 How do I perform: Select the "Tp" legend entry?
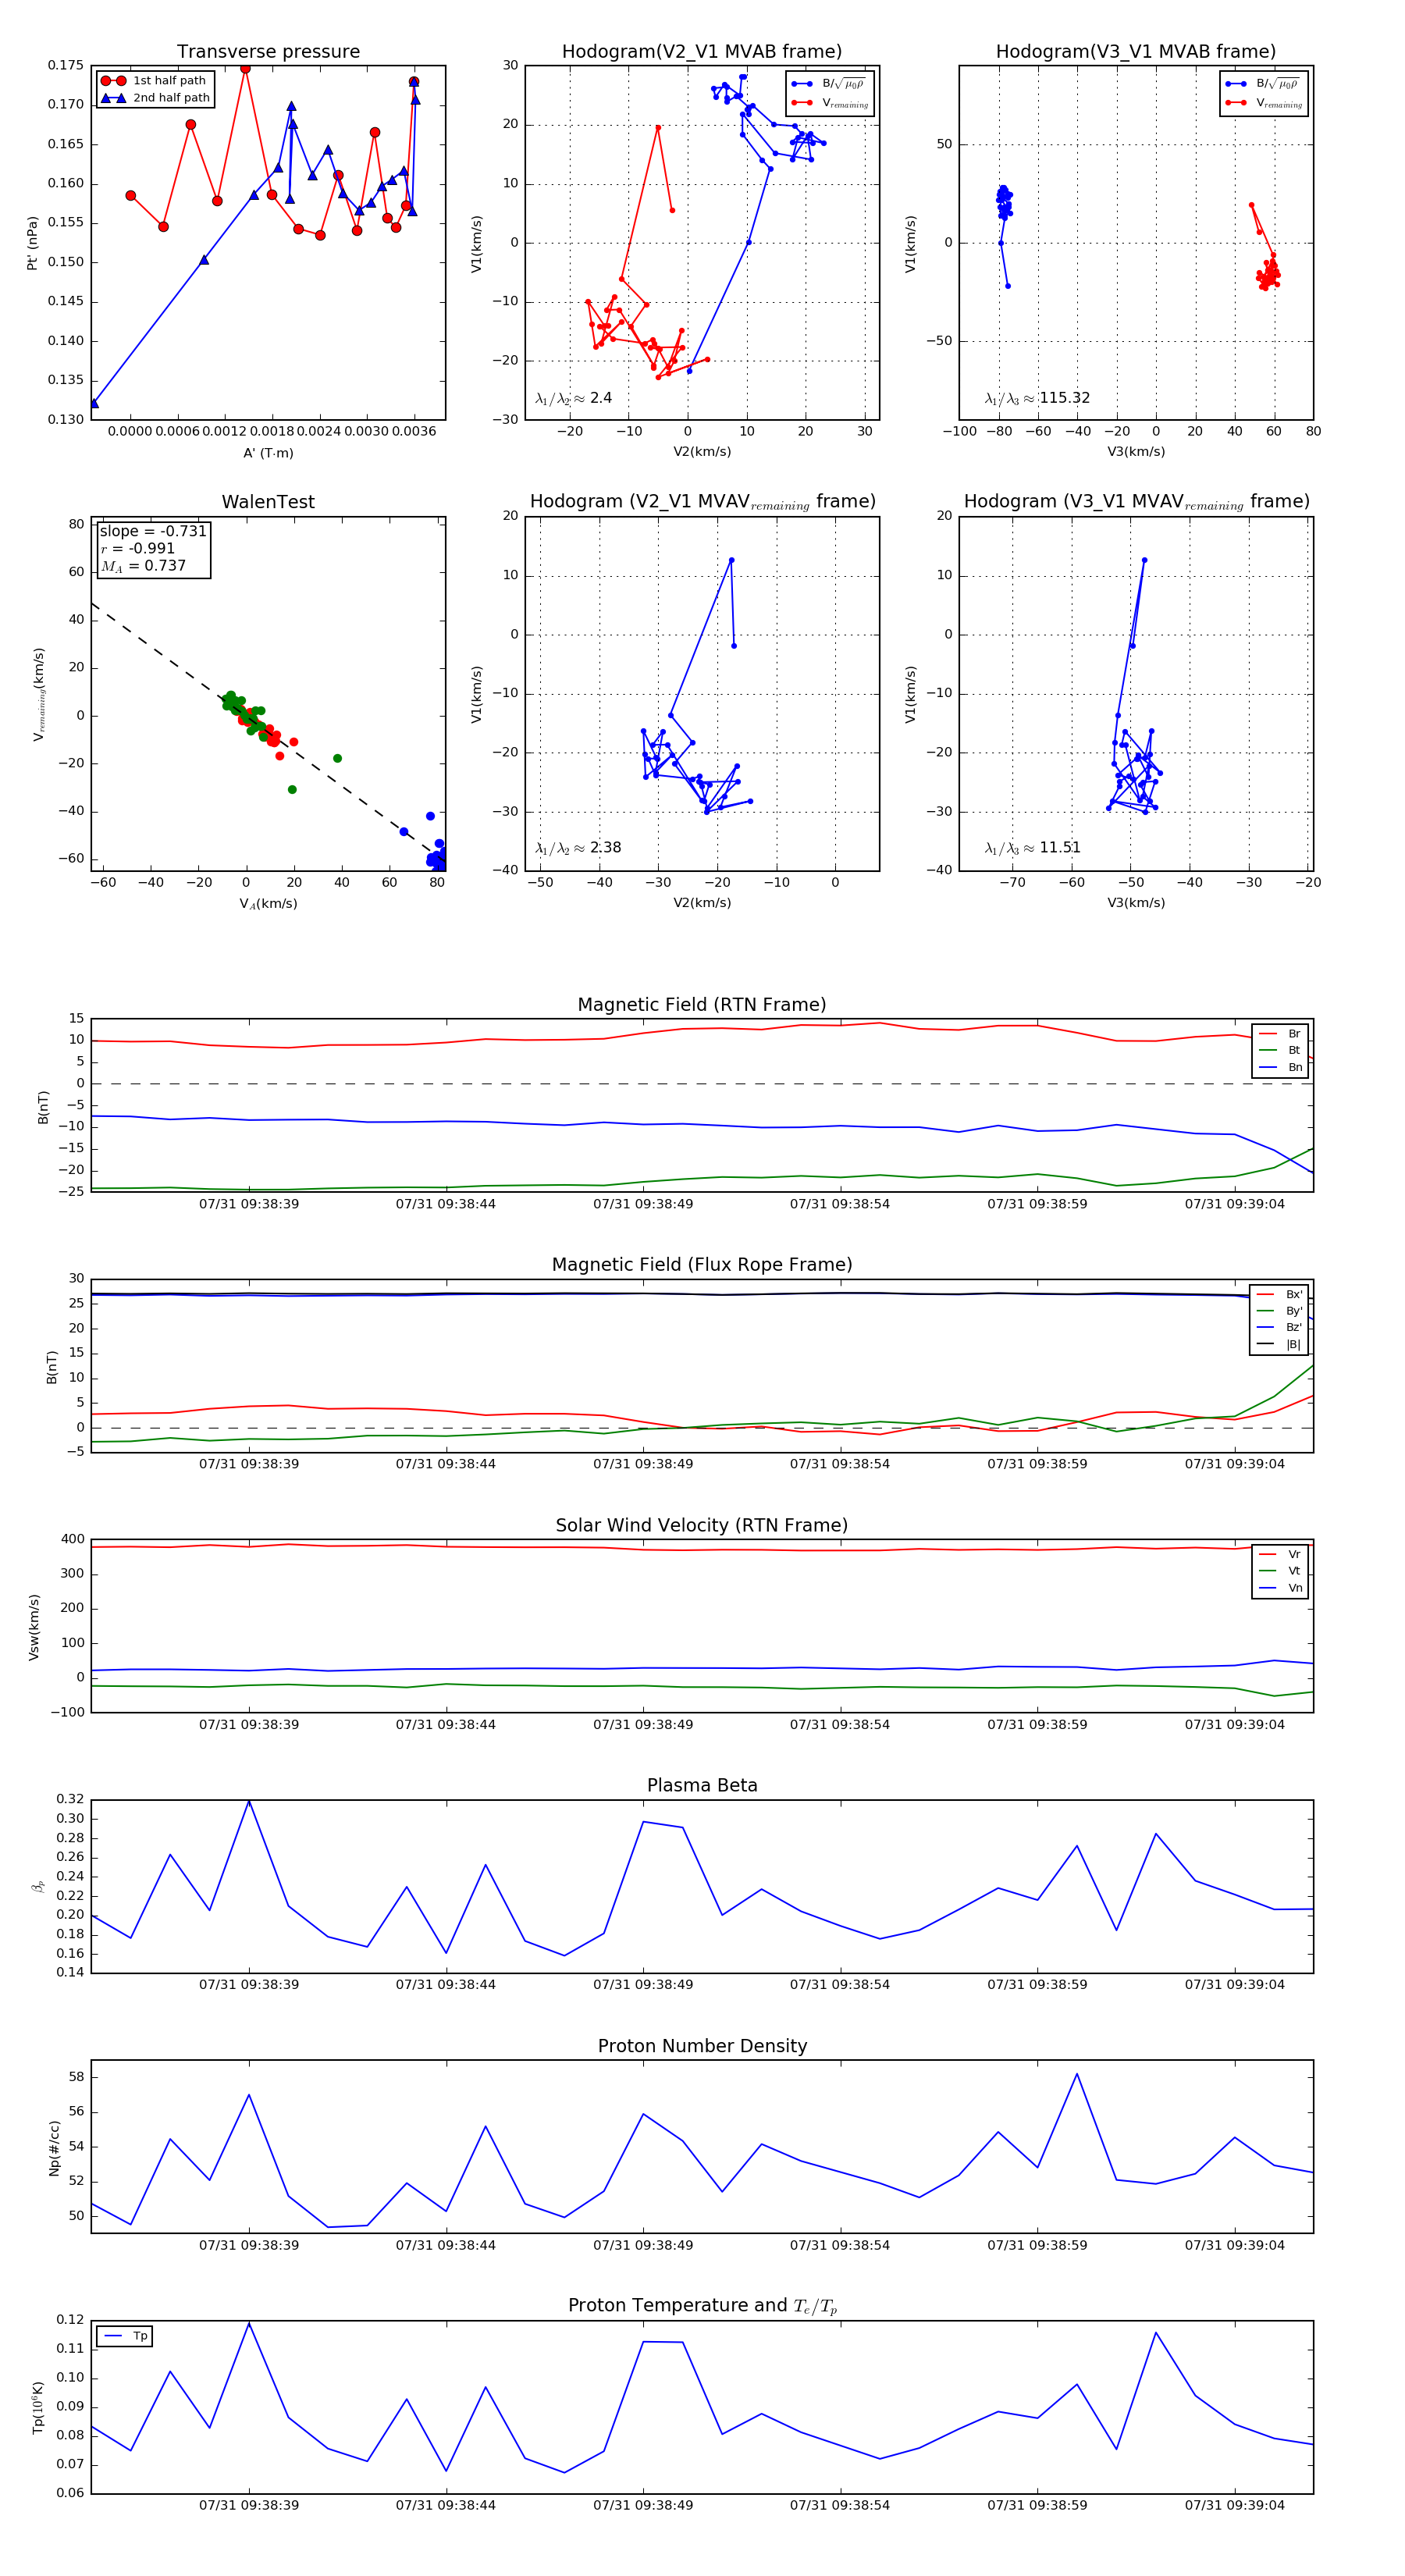point(127,2336)
